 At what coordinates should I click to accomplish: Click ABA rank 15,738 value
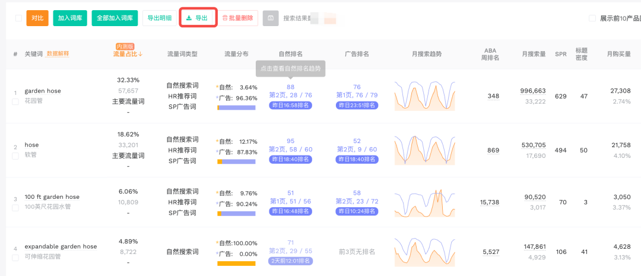(x=490, y=202)
